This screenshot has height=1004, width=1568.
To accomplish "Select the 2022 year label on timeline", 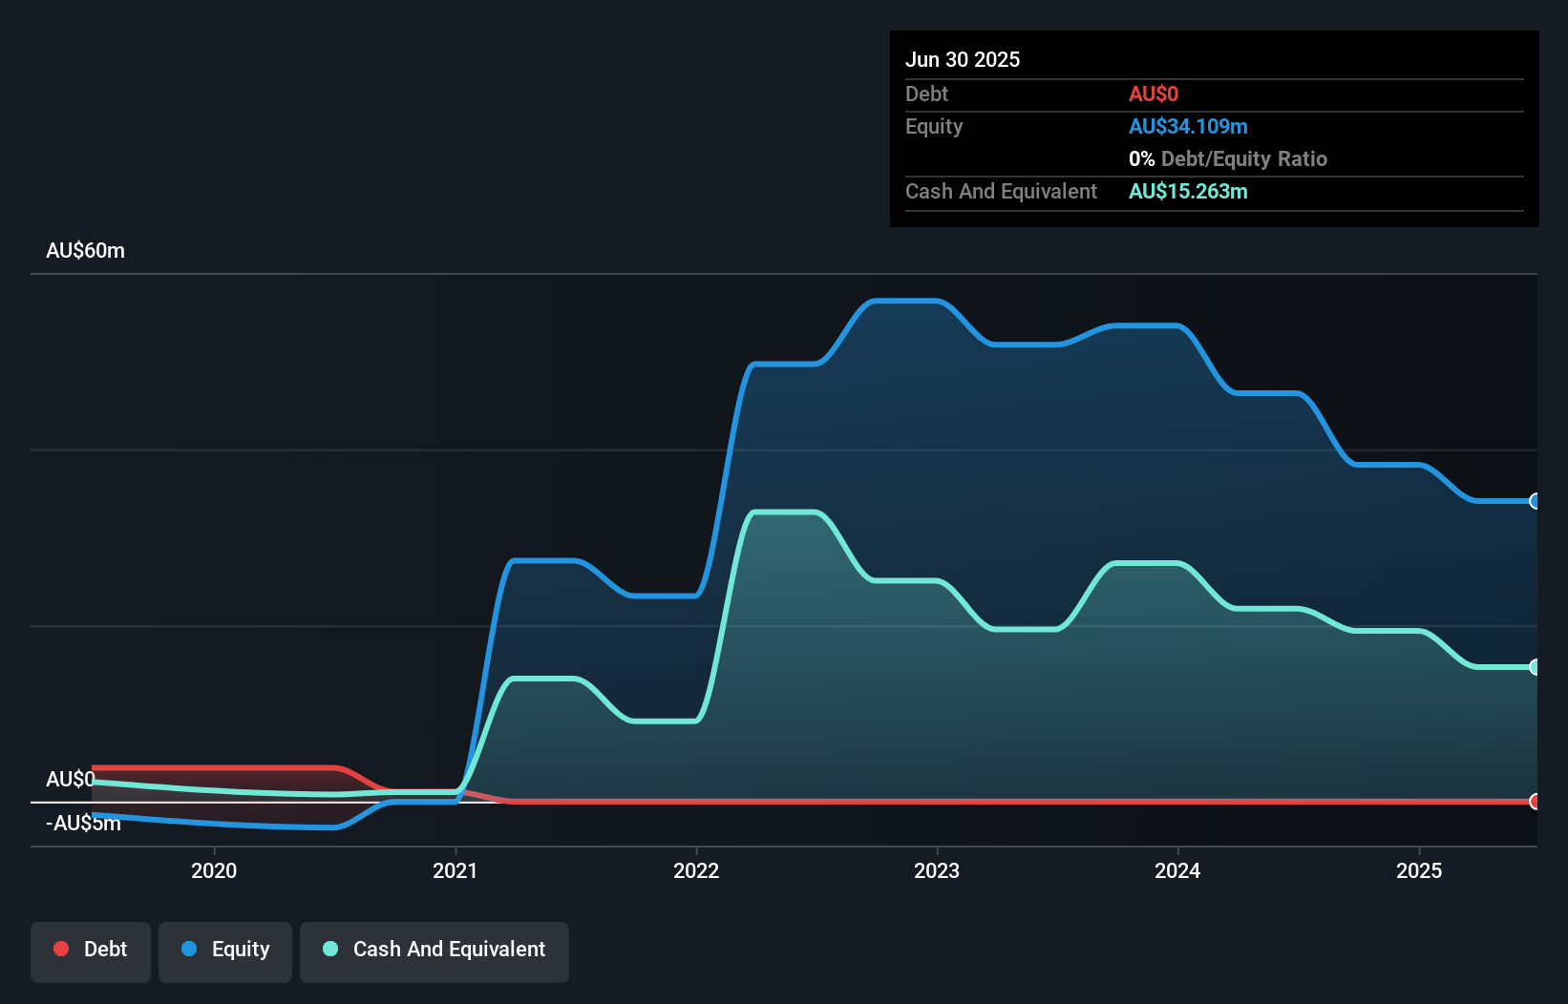I will click(x=698, y=870).
